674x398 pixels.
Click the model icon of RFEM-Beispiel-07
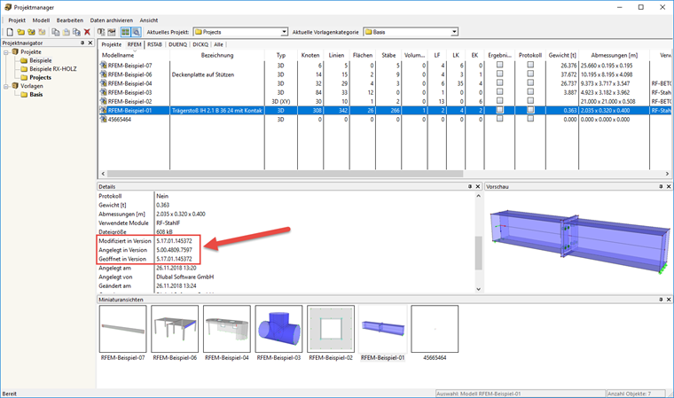(x=103, y=66)
